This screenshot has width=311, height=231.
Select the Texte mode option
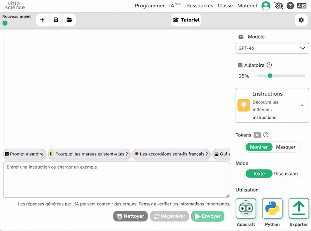[x=259, y=174]
